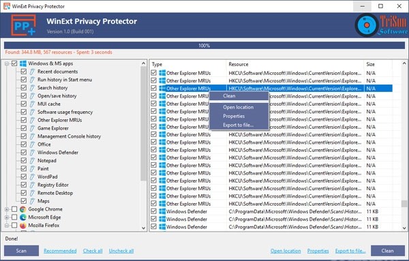Expand the Google Chrome tree node
This screenshot has height=261, width=409.
pos(7,209)
